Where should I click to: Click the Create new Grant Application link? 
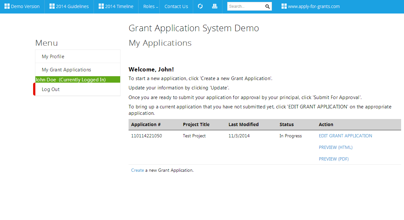click(138, 170)
